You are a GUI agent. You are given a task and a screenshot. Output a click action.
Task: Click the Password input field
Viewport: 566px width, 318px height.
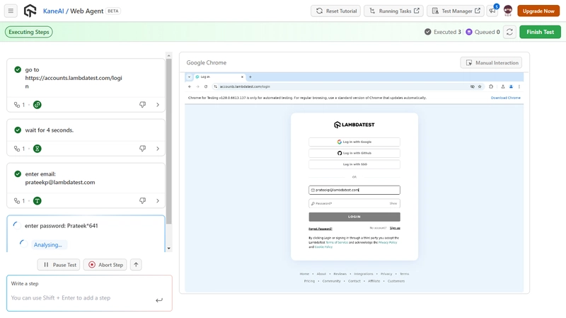[x=354, y=203]
